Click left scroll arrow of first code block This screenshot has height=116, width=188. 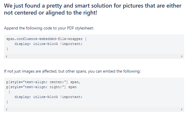click(x=6, y=56)
